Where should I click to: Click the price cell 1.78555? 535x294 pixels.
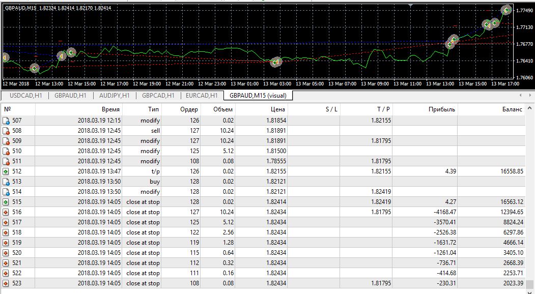point(276,161)
